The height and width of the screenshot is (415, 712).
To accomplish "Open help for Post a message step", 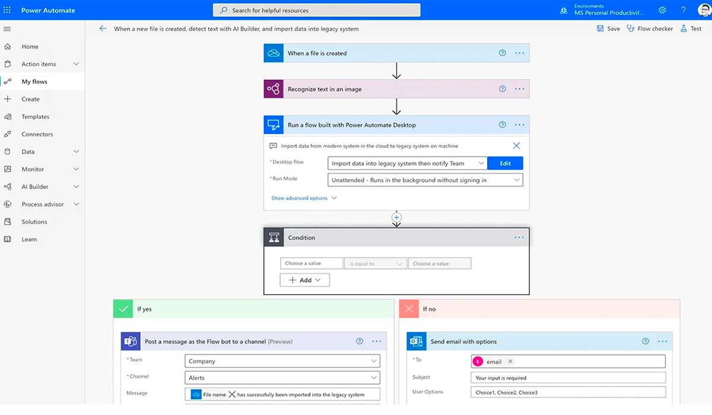I will (x=360, y=341).
